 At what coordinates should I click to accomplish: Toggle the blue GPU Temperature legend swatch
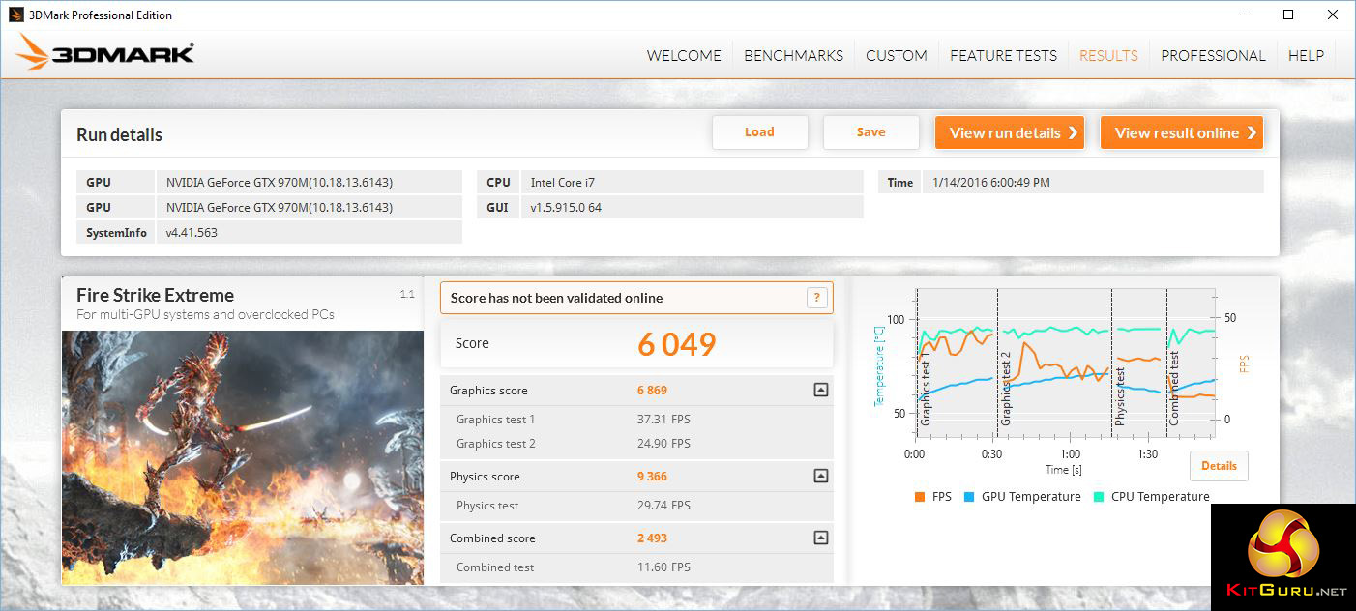point(968,497)
